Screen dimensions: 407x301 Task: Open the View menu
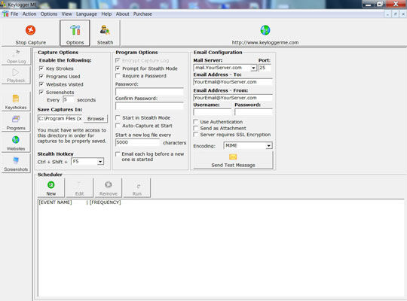coord(67,14)
